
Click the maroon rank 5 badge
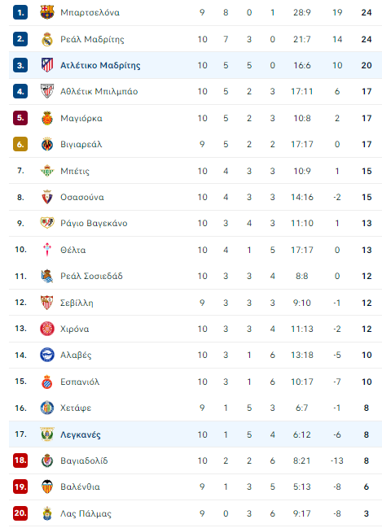pos(20,118)
